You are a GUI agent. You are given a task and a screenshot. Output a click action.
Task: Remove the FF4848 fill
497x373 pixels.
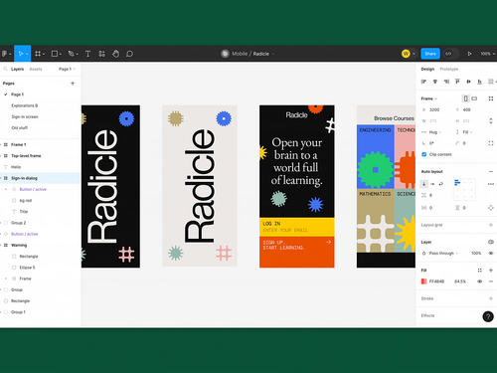pos(491,281)
